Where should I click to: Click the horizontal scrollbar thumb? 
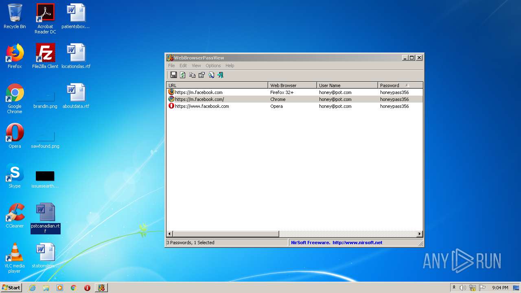click(226, 234)
